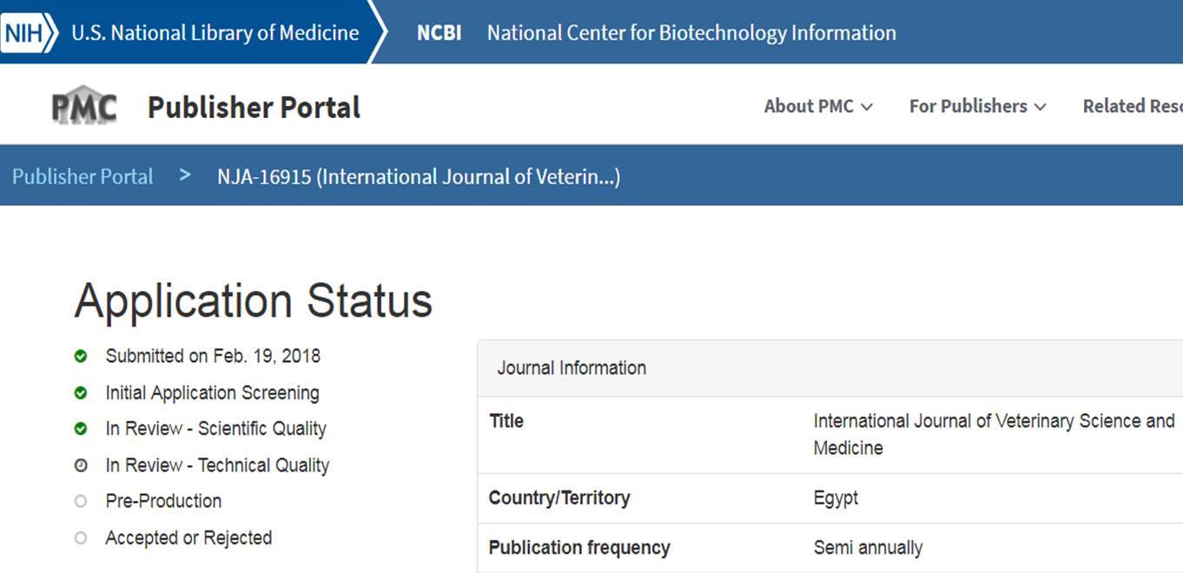Click U.S. National Library of Medicine link
1183x573 pixels.
(215, 33)
